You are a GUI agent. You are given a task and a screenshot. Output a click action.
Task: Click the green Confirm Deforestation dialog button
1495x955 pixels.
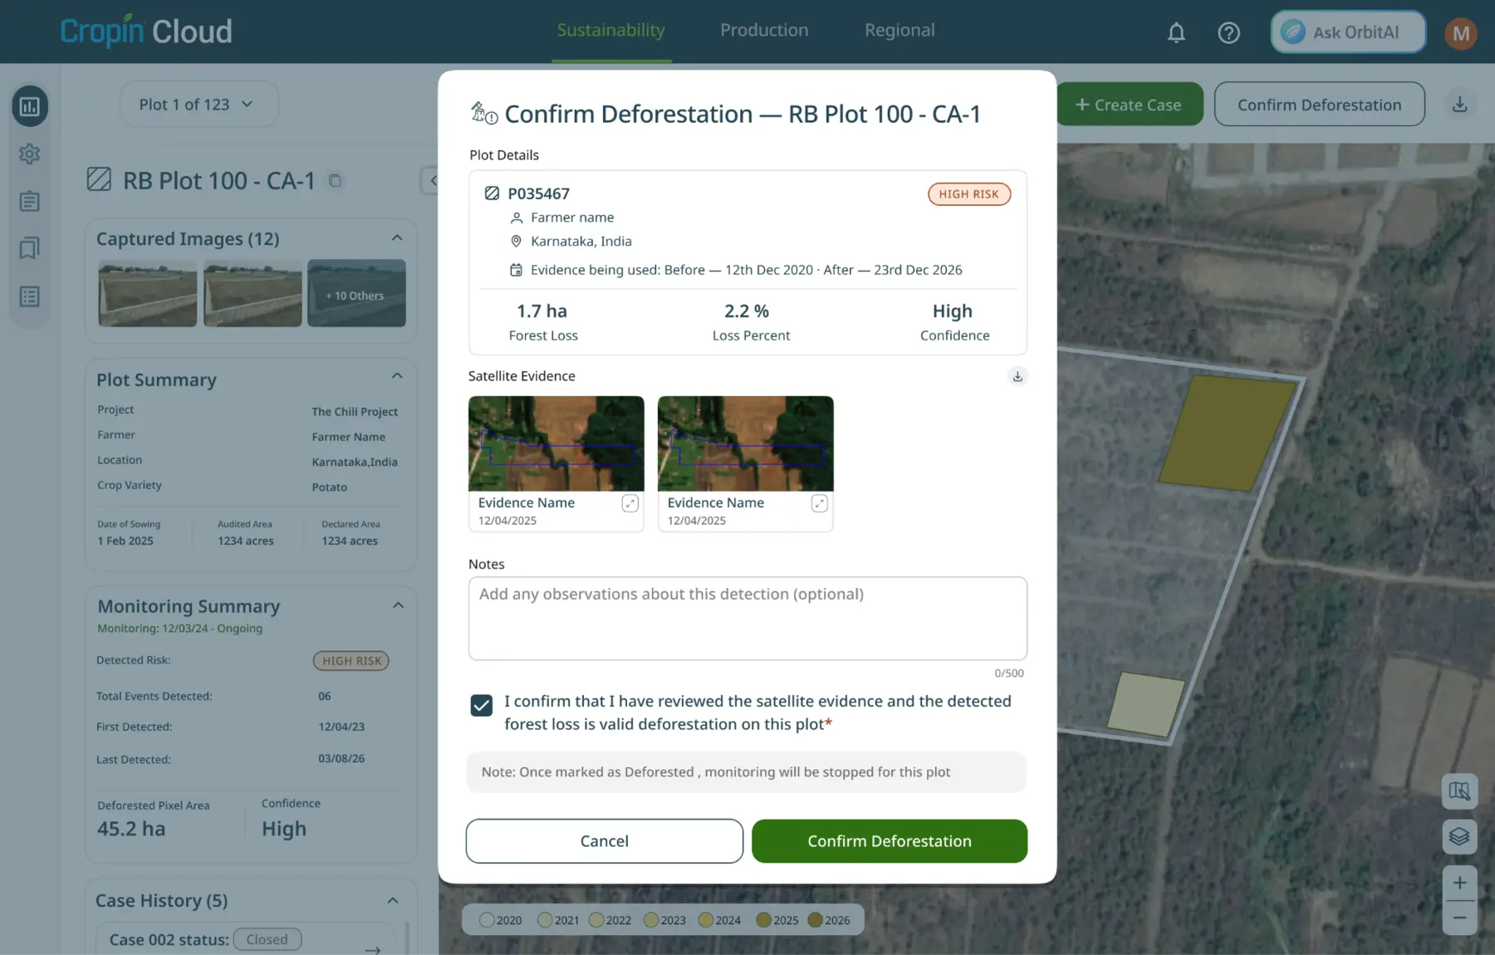click(x=890, y=841)
